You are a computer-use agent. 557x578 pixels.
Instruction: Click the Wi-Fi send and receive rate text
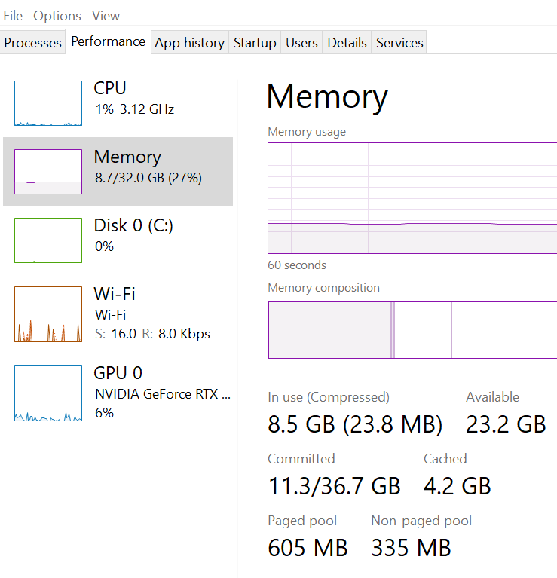click(152, 333)
